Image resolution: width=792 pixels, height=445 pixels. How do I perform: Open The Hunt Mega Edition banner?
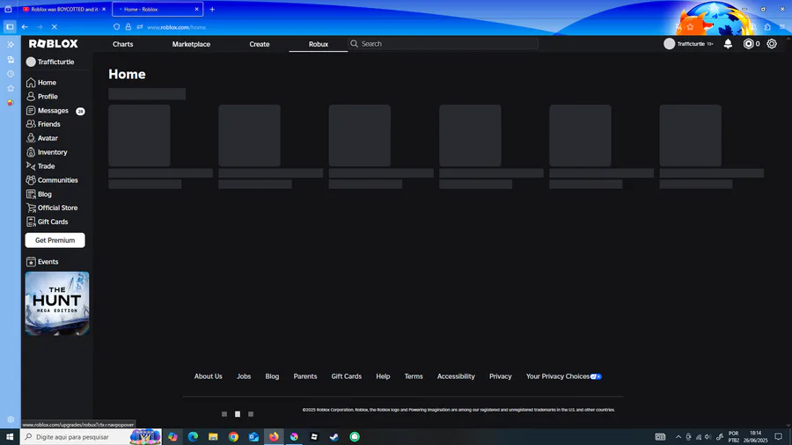(57, 303)
